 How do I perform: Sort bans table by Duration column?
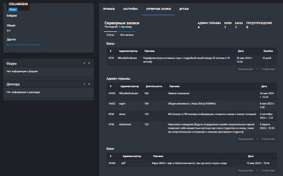coord(268,51)
